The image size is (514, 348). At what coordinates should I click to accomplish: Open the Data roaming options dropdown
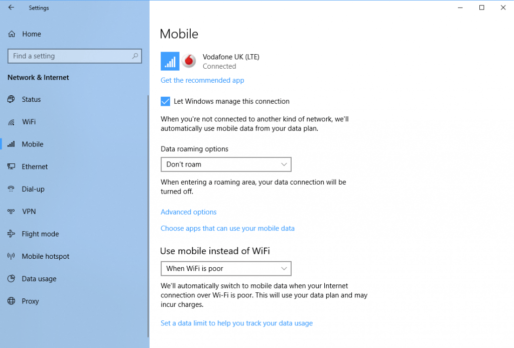pyautogui.click(x=226, y=164)
